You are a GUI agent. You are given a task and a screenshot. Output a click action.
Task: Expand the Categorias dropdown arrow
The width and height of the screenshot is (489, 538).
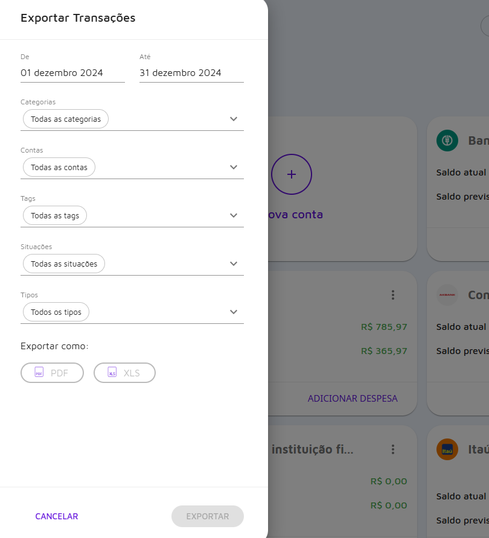point(234,119)
